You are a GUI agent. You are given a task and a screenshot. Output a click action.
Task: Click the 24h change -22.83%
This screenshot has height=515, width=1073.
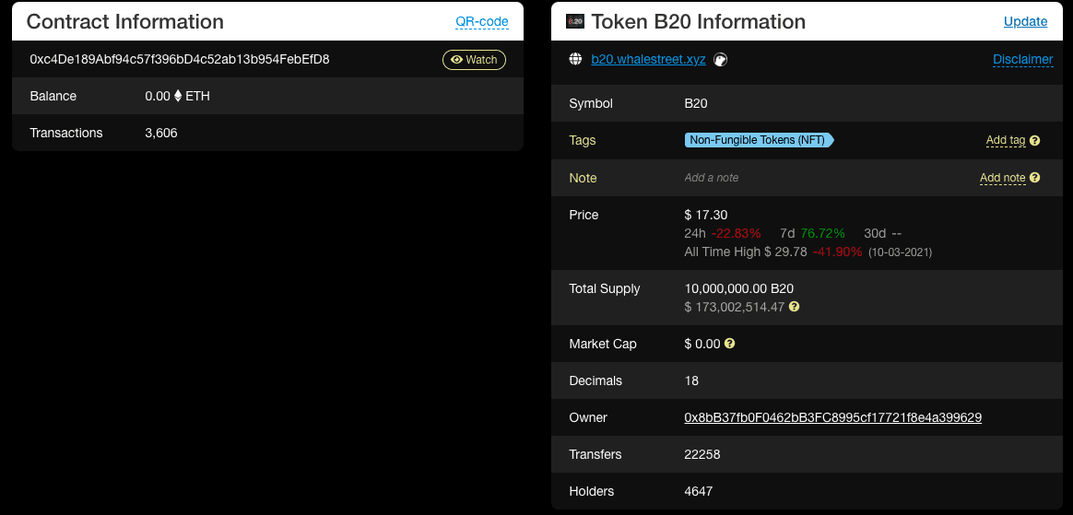(737, 233)
